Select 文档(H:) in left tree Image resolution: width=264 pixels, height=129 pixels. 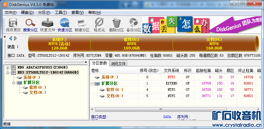click(x=37, y=93)
